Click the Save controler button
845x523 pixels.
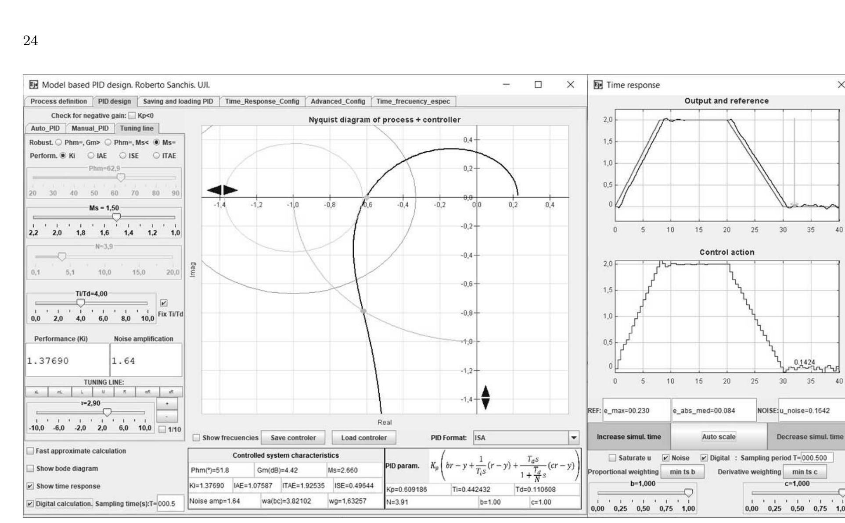[x=293, y=438]
